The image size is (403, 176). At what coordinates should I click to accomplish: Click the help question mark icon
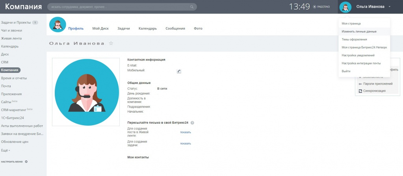192,123
